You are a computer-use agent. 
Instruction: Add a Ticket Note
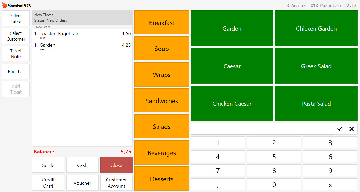click(16, 54)
